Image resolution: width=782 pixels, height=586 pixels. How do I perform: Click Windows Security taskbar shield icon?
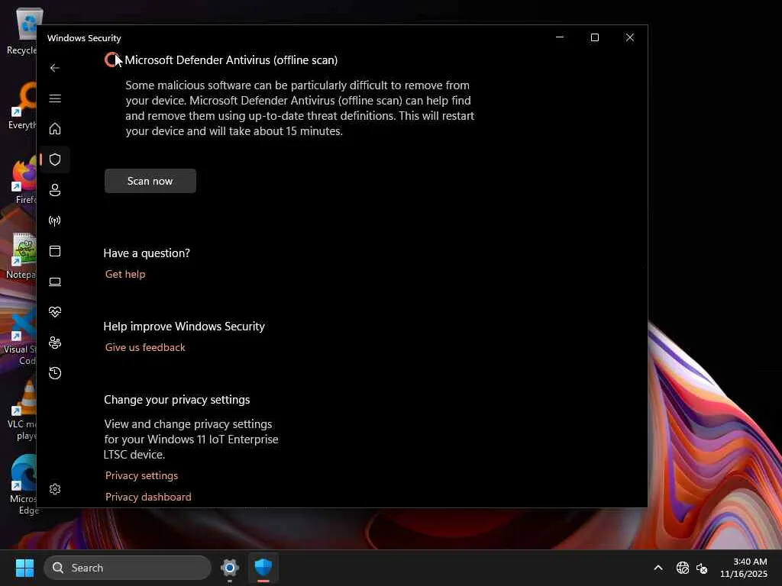pyautogui.click(x=263, y=568)
